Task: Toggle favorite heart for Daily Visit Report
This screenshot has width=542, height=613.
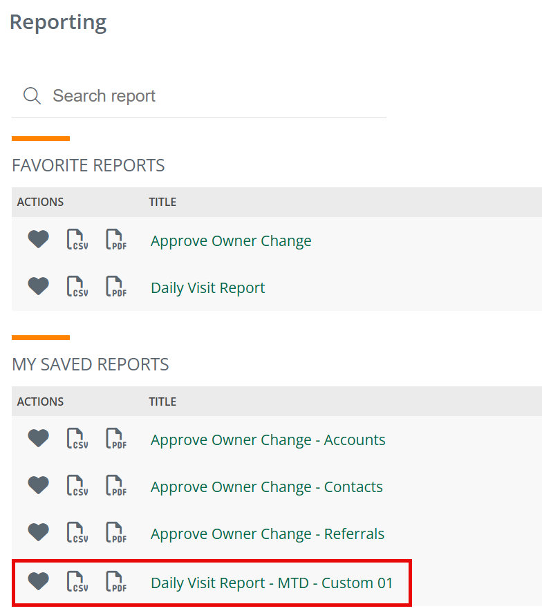Action: click(x=38, y=286)
